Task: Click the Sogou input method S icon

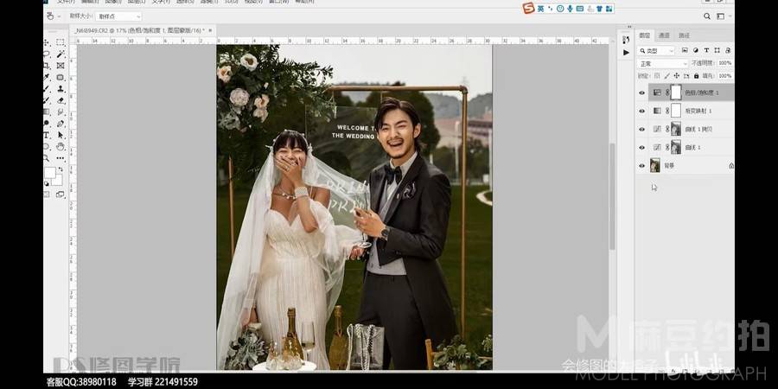Action: [529, 8]
